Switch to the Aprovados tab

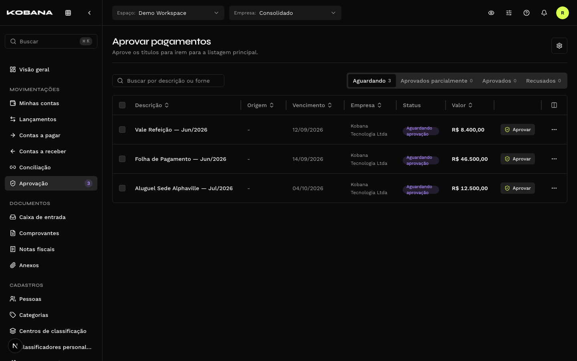499,81
